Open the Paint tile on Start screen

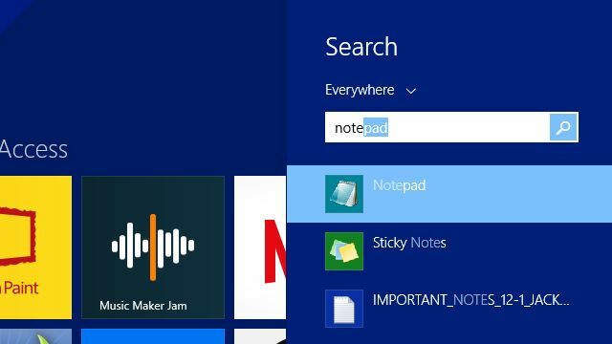(35, 247)
